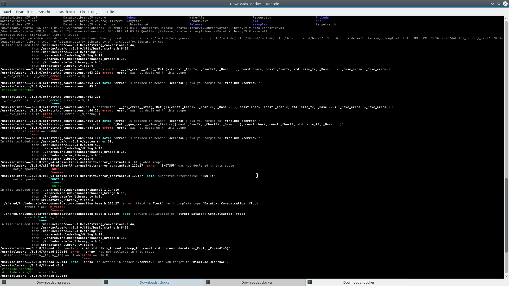Viewport: 509px width, 286px height.
Task: Open the Datei menu
Action: coord(7,12)
